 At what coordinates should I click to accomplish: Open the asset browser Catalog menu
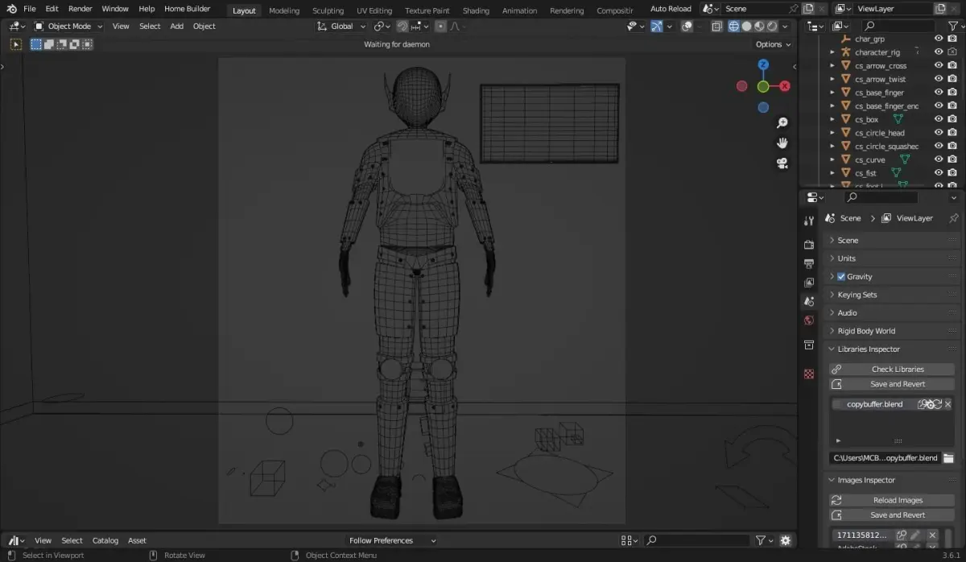coord(105,540)
